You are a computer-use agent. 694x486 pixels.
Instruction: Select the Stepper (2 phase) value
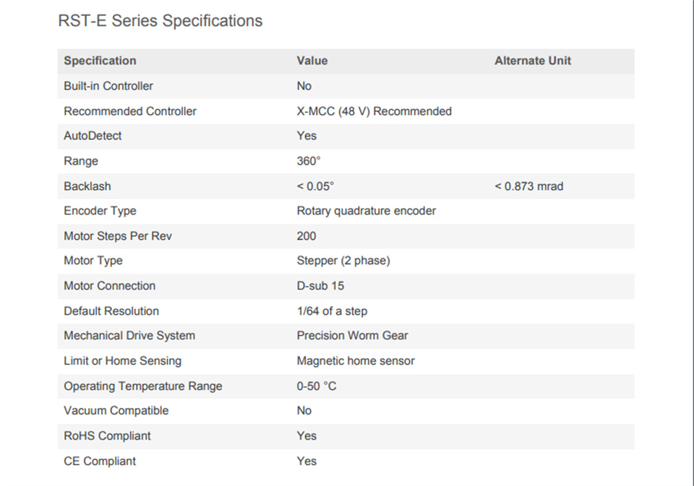point(343,261)
